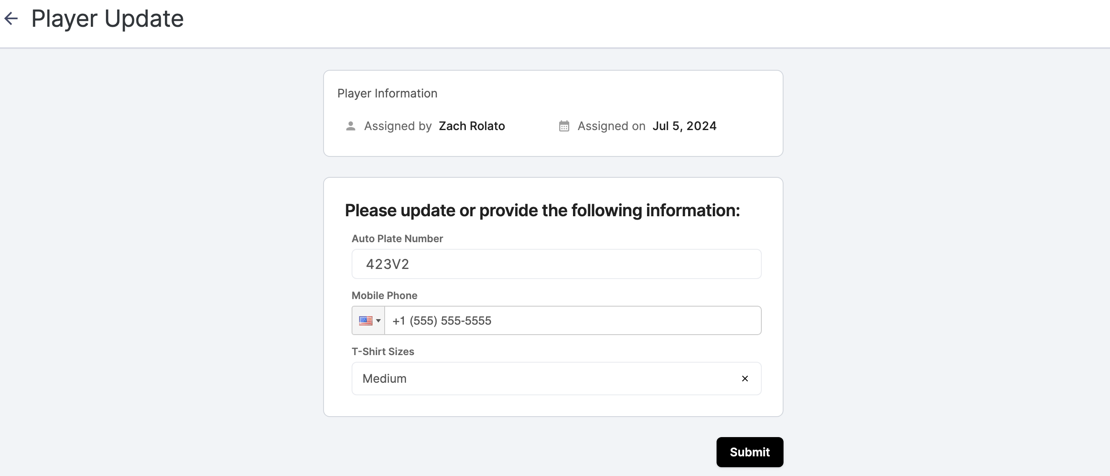This screenshot has height=476, width=1110.
Task: Click the assigned date Jul 5, 2024
Action: [684, 126]
